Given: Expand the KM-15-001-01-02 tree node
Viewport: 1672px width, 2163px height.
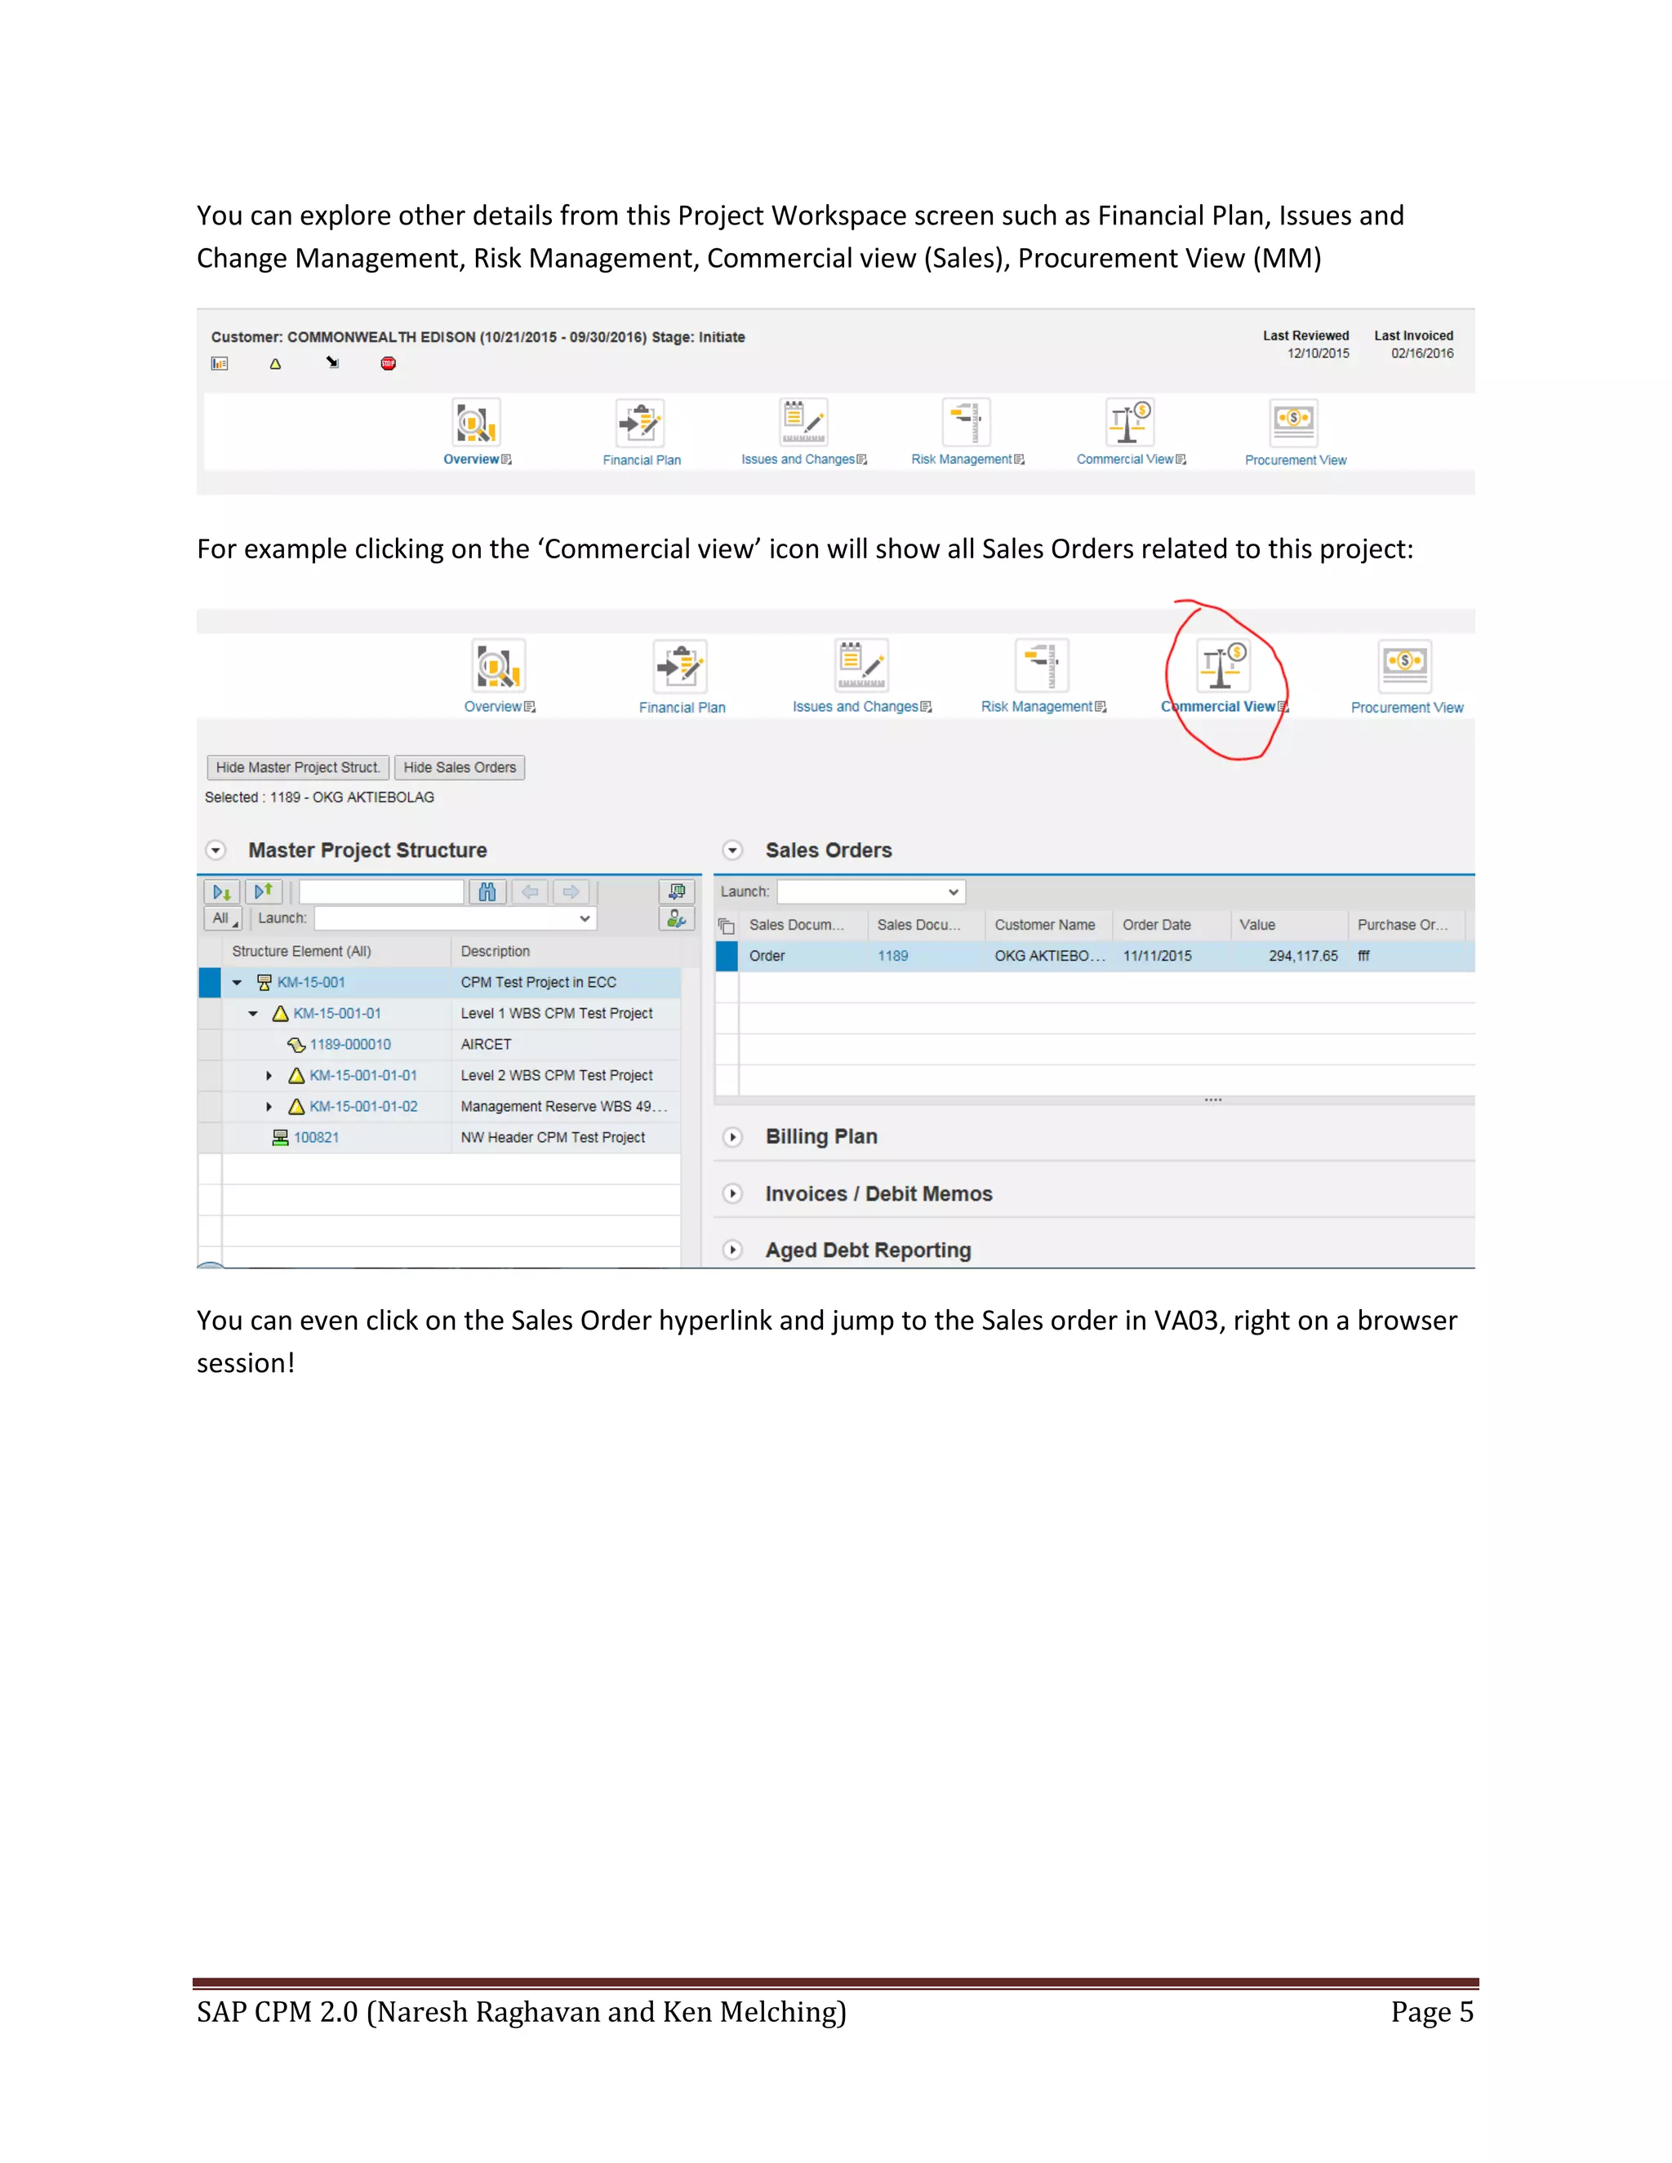Looking at the screenshot, I should tap(269, 1108).
